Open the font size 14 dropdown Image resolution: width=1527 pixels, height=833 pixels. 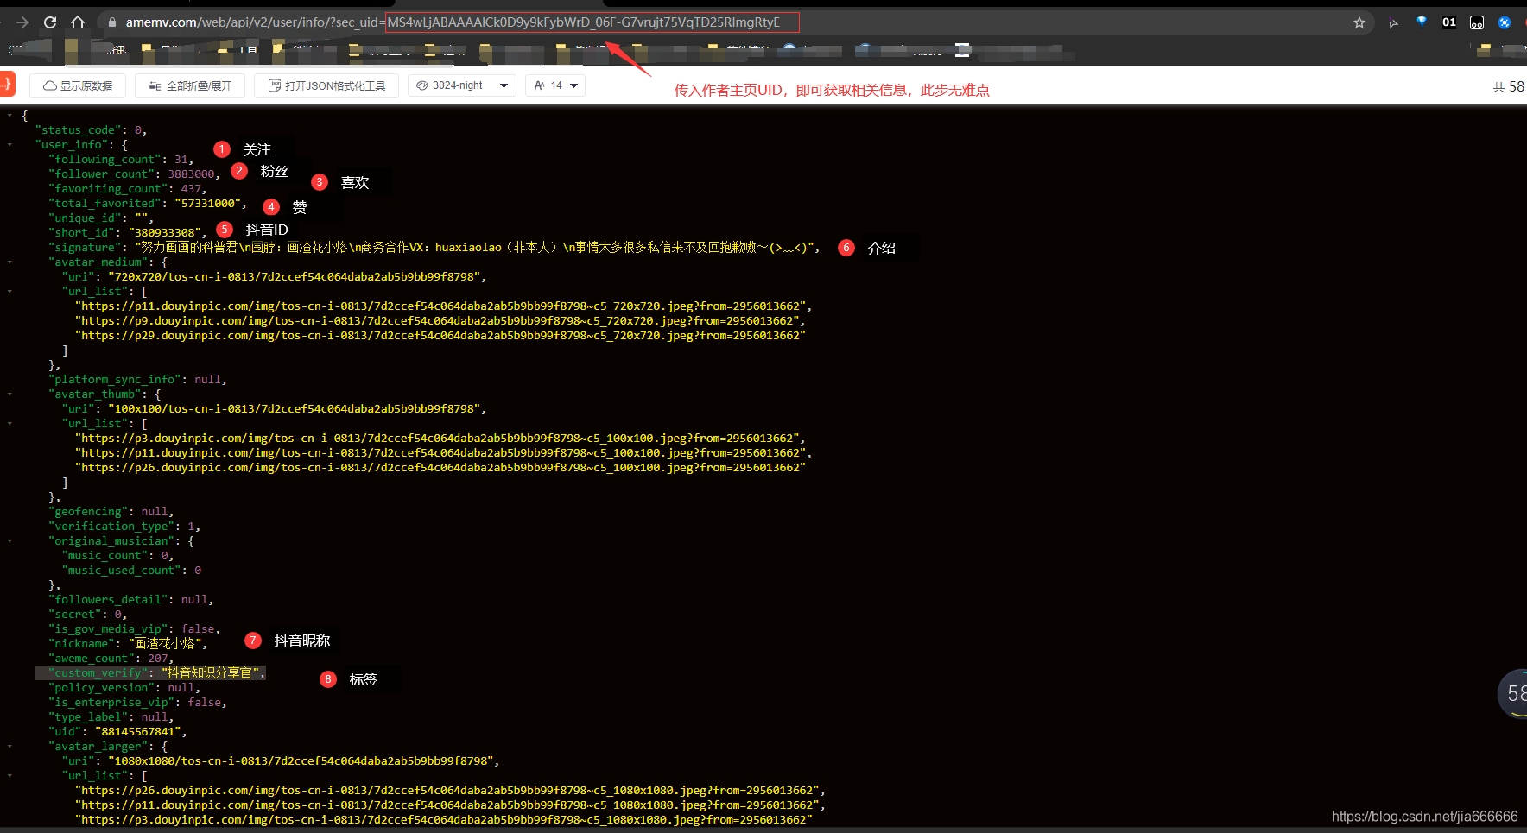[555, 85]
